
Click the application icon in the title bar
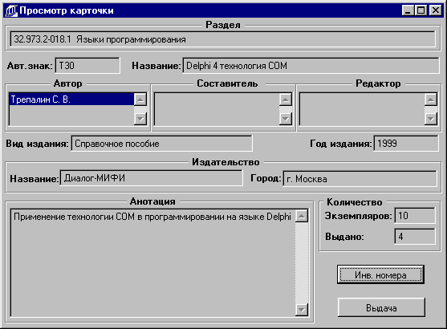point(11,10)
